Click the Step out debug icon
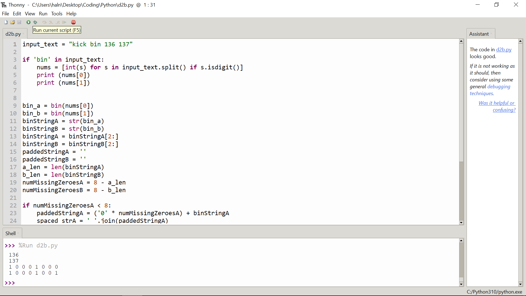 [58, 22]
